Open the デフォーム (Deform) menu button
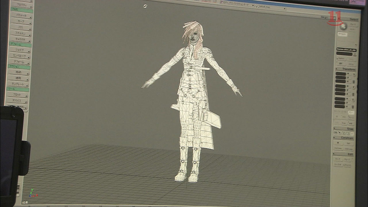 click(19, 62)
